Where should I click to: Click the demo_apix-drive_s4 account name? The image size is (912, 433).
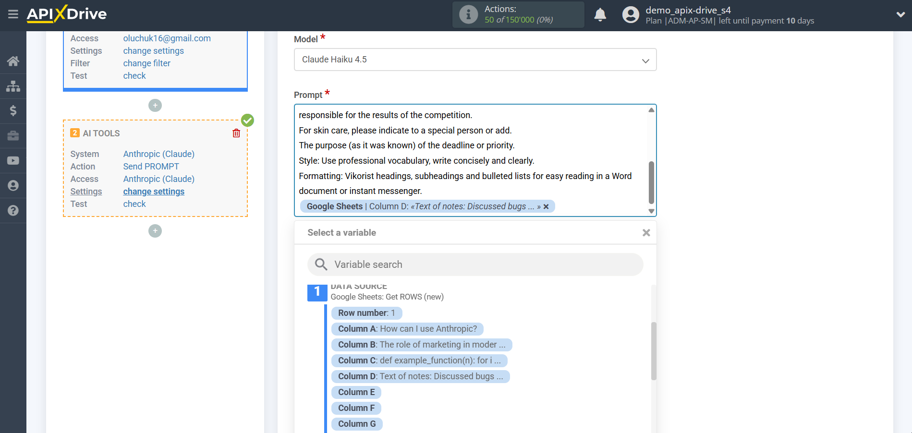pos(688,10)
